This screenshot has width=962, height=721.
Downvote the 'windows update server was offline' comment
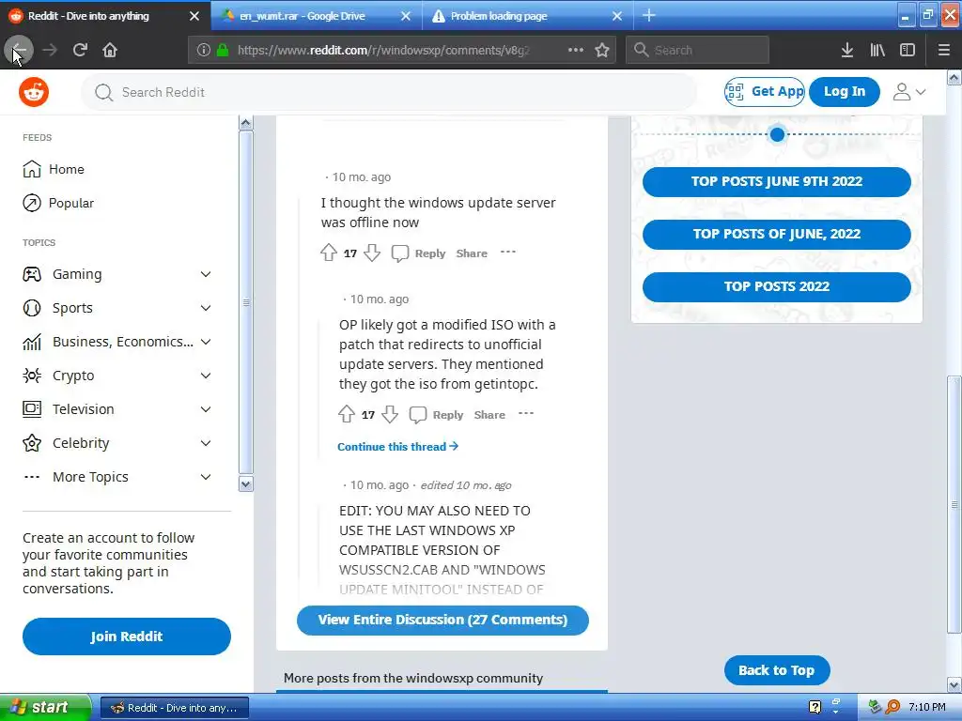[x=372, y=253]
